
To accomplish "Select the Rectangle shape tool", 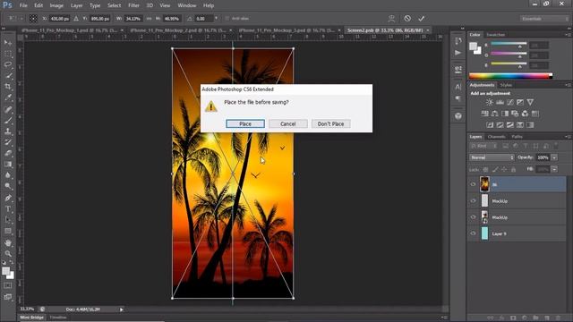I will 8,231.
